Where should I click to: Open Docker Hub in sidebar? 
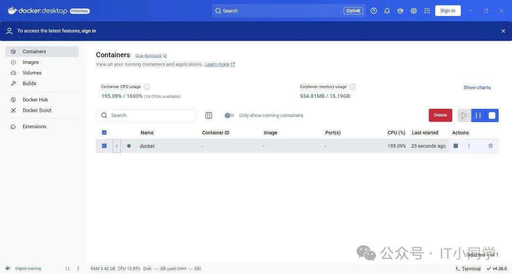tap(42, 100)
